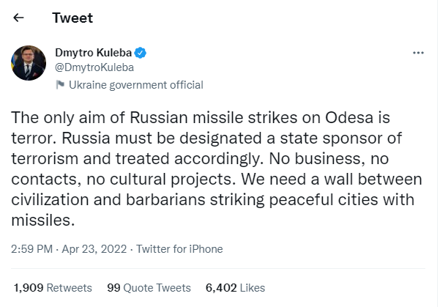The image size is (440, 307).
Task: Click the Apr 23, 2022 date
Action: [95, 249]
